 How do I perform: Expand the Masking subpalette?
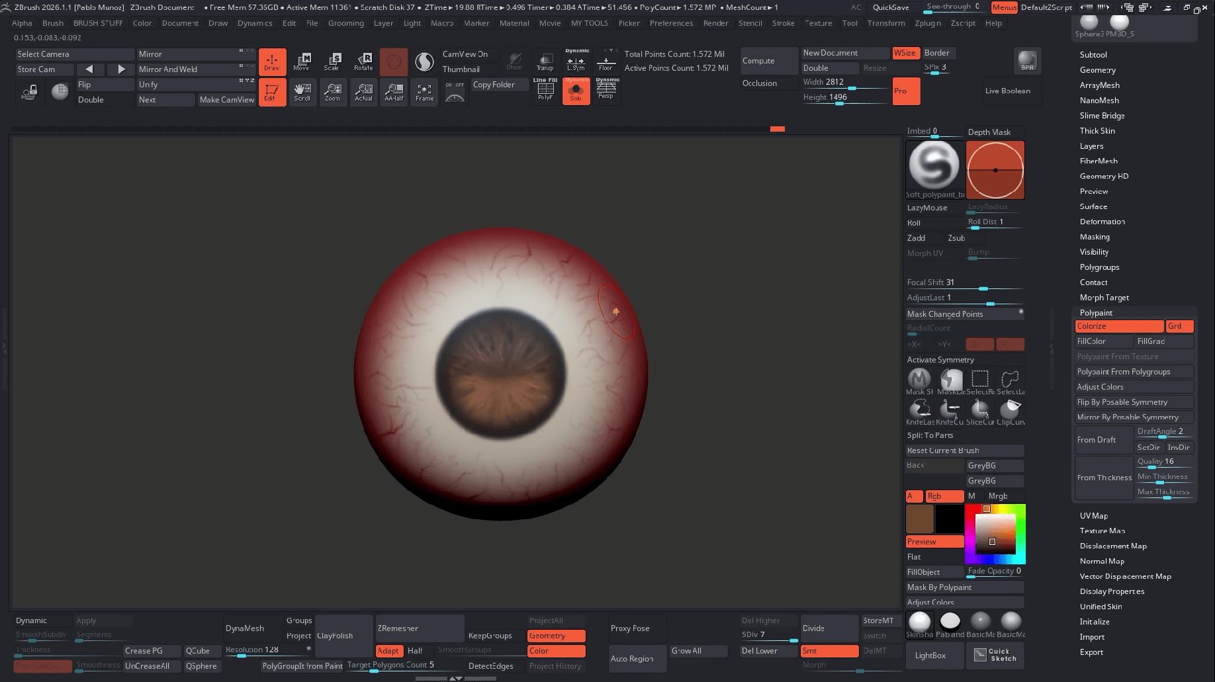1095,237
